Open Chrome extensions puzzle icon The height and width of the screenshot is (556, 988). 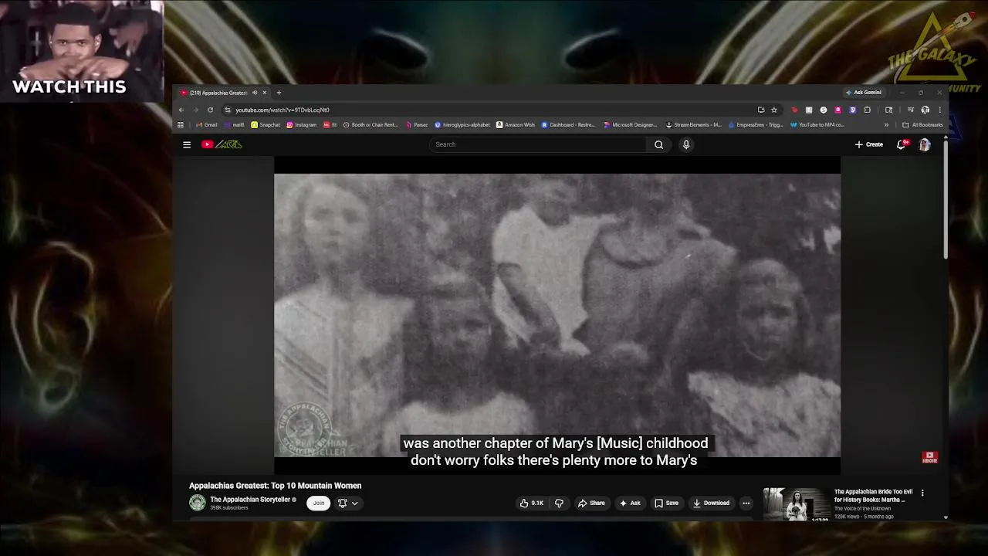[868, 110]
